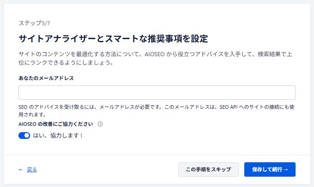Disable the はい、協力します！ toggle switch

tap(24, 135)
